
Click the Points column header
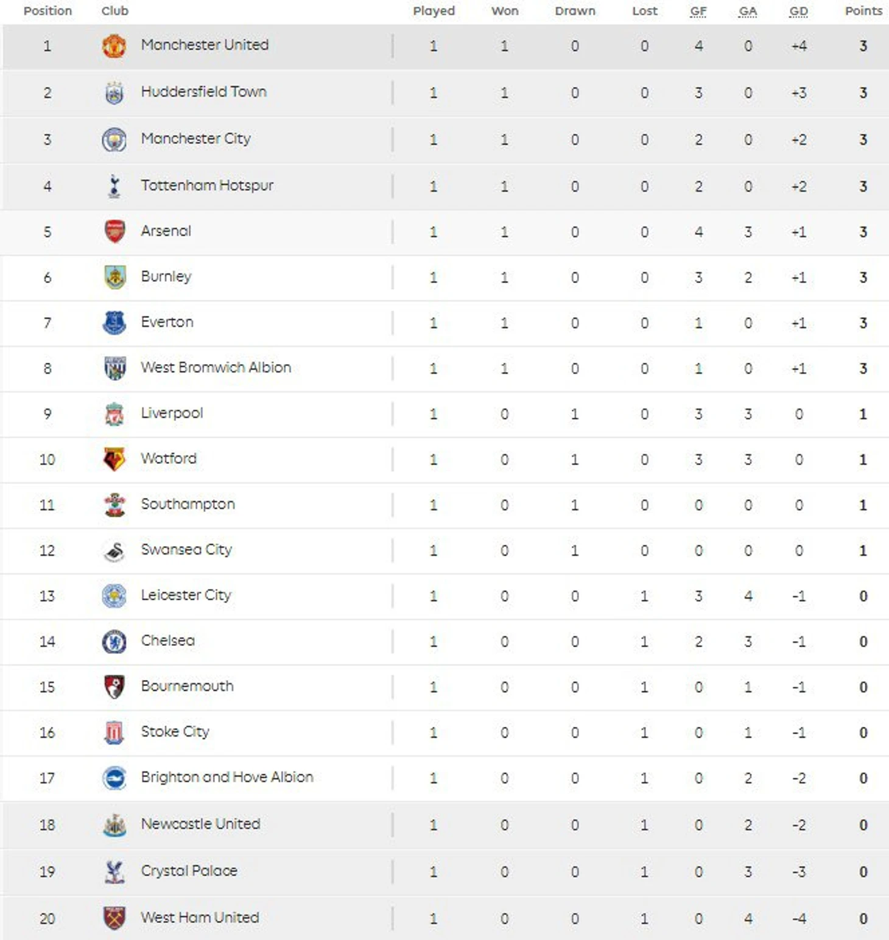tap(863, 11)
